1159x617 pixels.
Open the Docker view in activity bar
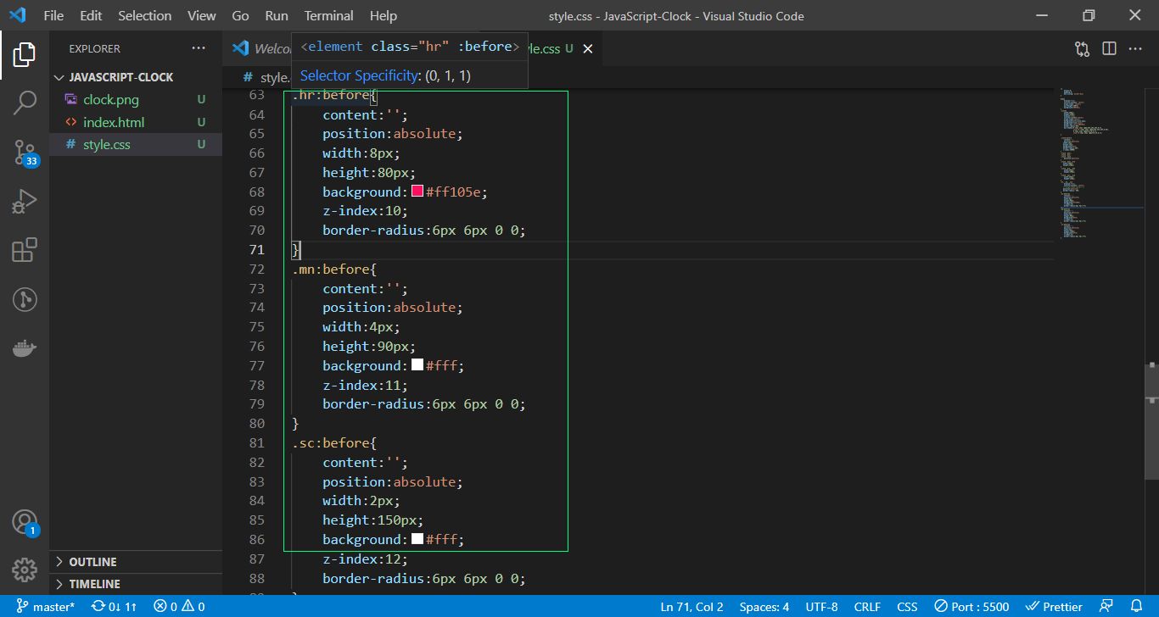click(25, 347)
